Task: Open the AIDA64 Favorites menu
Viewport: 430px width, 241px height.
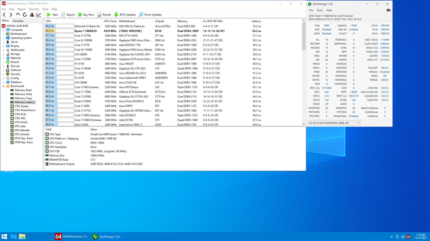Action: coord(34,9)
